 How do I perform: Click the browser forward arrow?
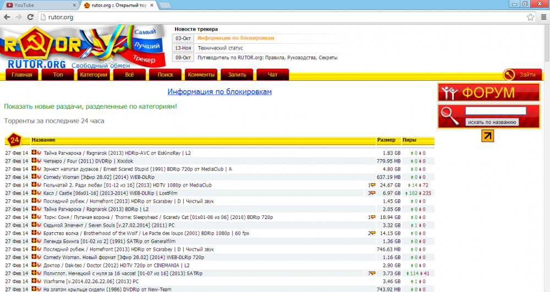point(19,17)
